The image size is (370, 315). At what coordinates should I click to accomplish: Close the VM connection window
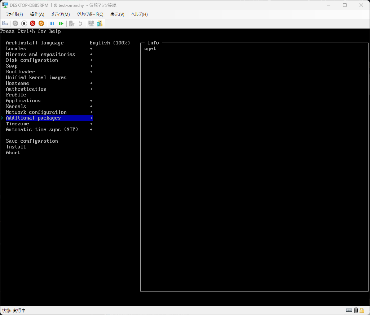coord(361,5)
